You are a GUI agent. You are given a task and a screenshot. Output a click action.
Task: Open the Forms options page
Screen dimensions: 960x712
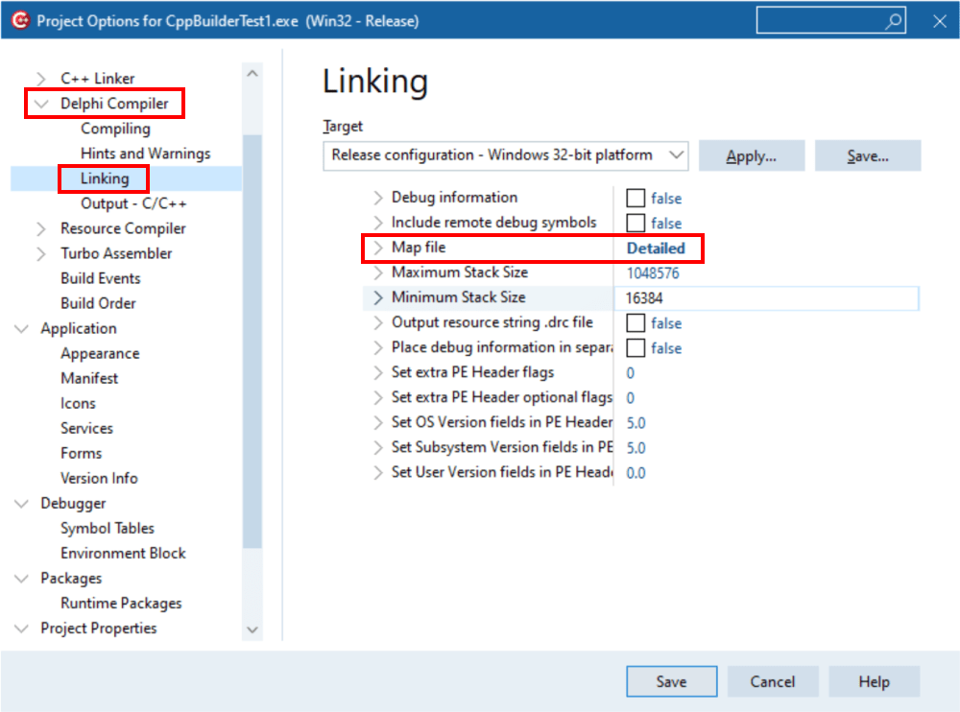tap(82, 454)
